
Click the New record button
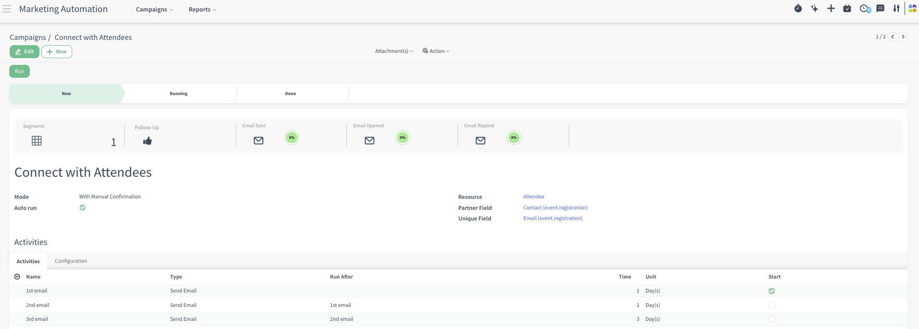coord(57,51)
